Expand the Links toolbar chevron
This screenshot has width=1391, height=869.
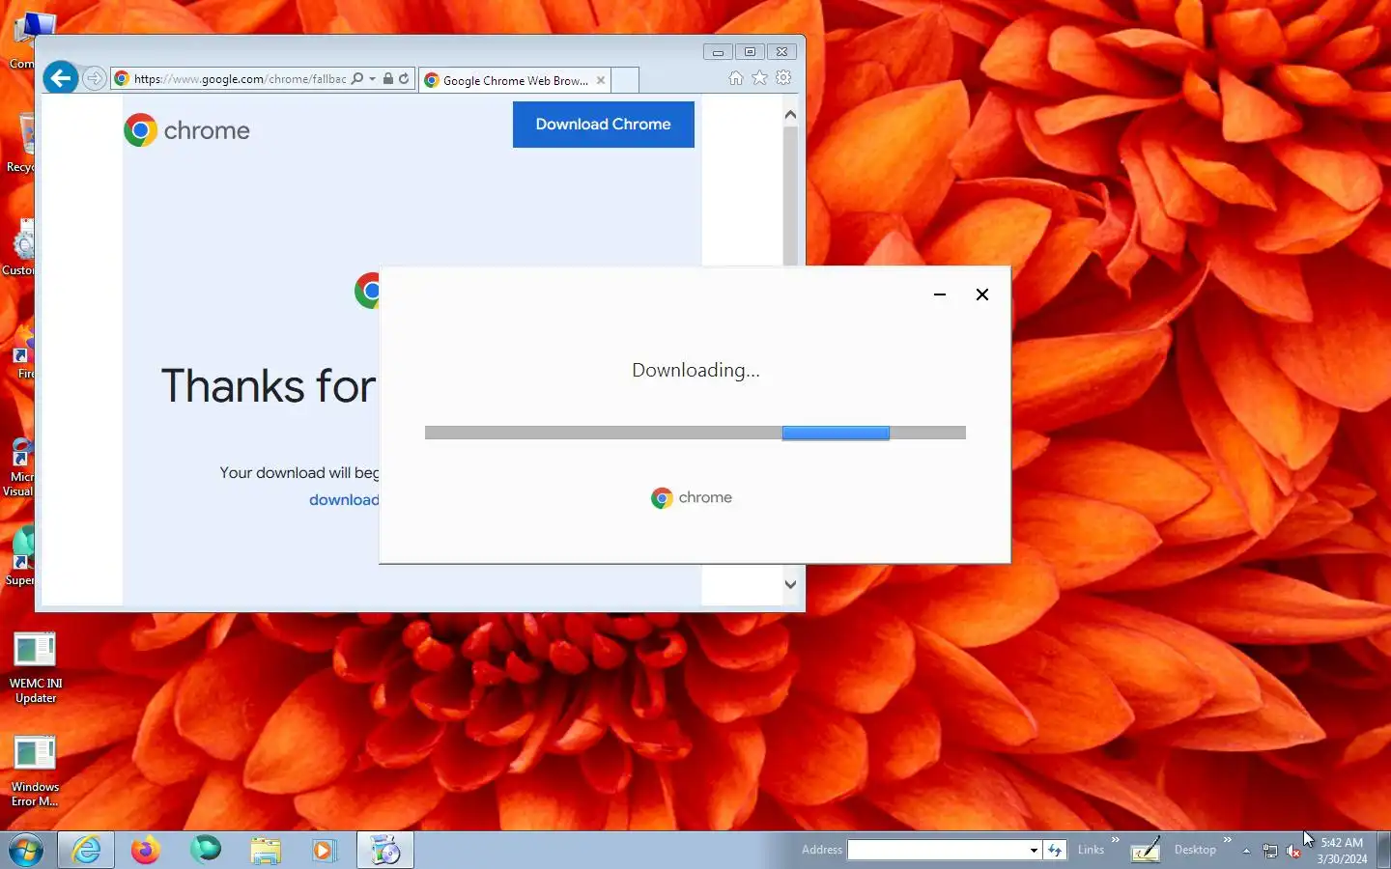(x=1116, y=840)
